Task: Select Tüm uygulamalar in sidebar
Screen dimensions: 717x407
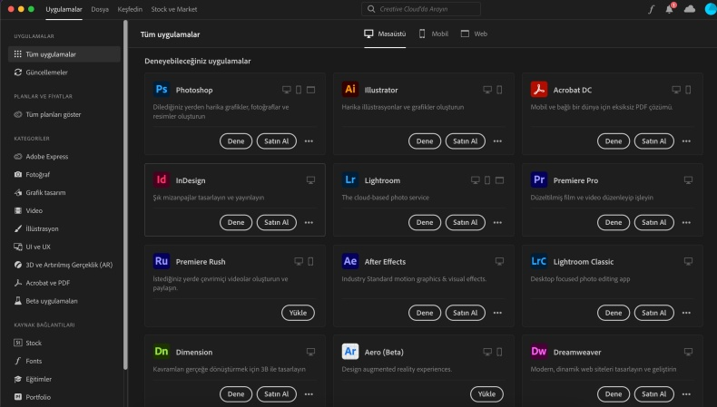Action: [x=64, y=53]
